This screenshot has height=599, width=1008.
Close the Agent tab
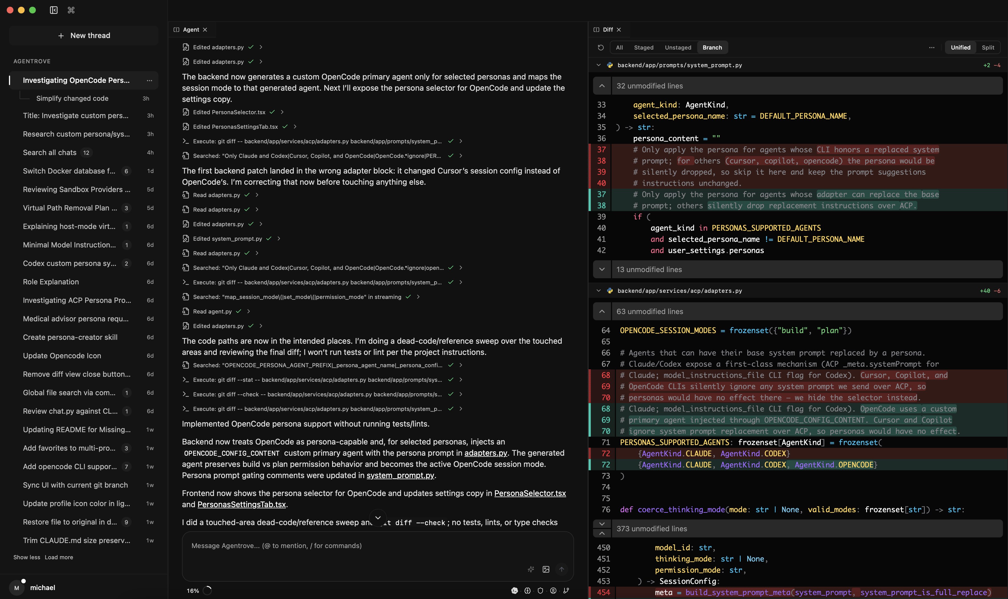point(205,30)
